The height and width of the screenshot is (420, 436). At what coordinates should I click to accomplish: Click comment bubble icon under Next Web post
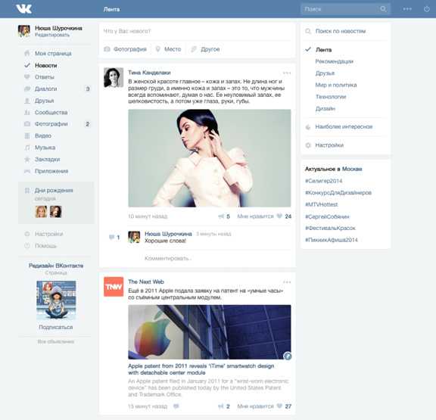coord(176,406)
